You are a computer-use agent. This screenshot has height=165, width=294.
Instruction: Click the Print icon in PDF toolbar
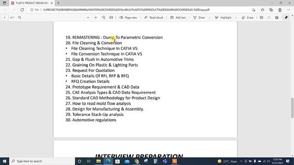[x=261, y=17]
